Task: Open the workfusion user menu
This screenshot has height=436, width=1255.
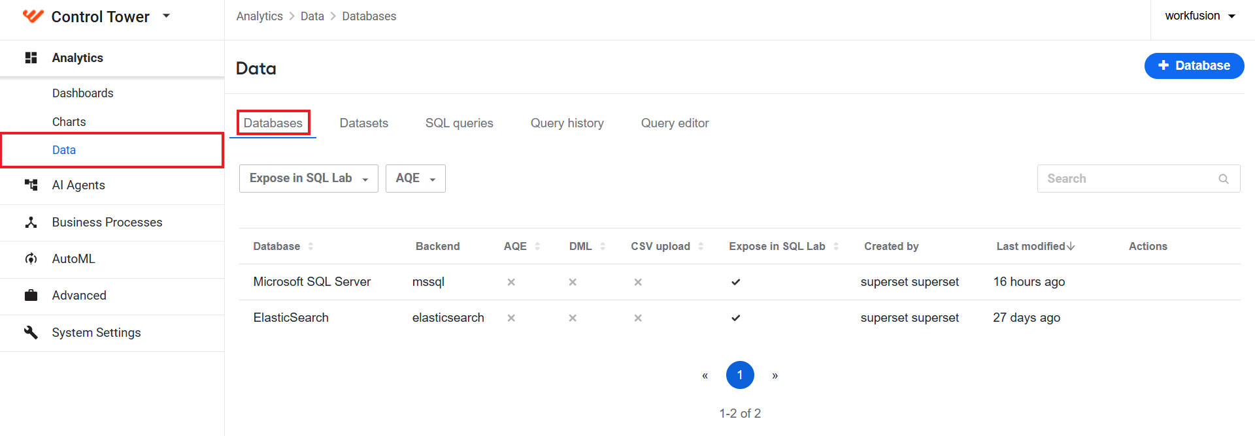Action: tap(1200, 16)
